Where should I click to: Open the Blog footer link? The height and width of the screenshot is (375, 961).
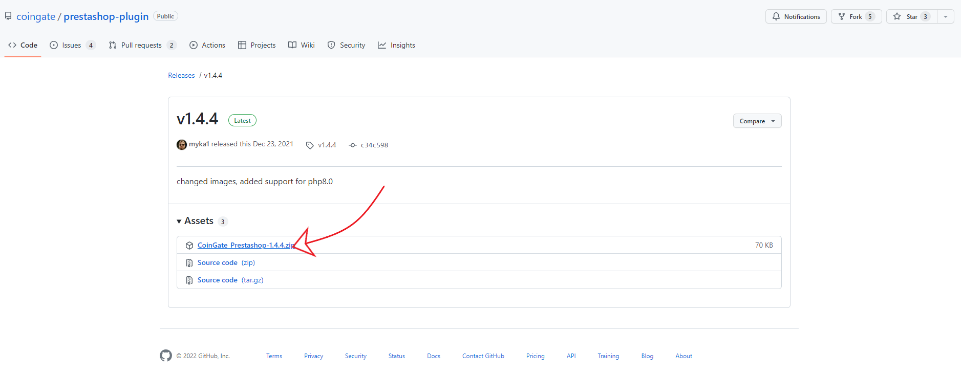pos(647,356)
